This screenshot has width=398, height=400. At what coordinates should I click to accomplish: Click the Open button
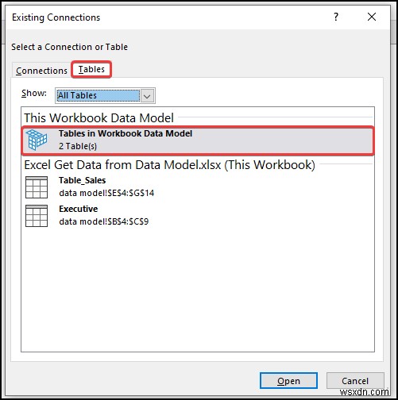pos(288,381)
